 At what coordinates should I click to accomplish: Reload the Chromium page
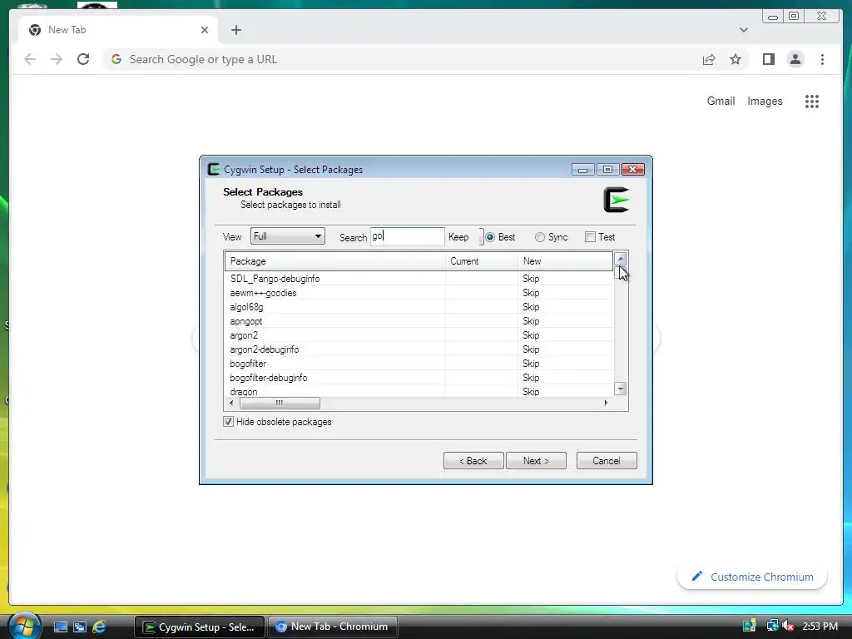click(83, 59)
